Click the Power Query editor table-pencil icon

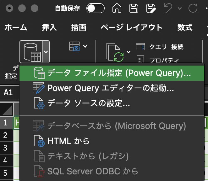click(38, 88)
